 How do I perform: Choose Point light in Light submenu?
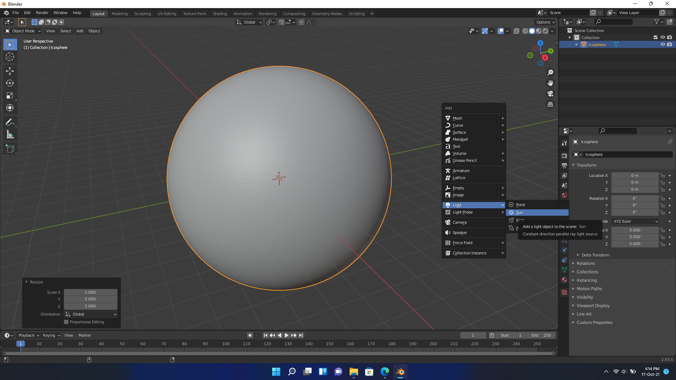point(537,205)
